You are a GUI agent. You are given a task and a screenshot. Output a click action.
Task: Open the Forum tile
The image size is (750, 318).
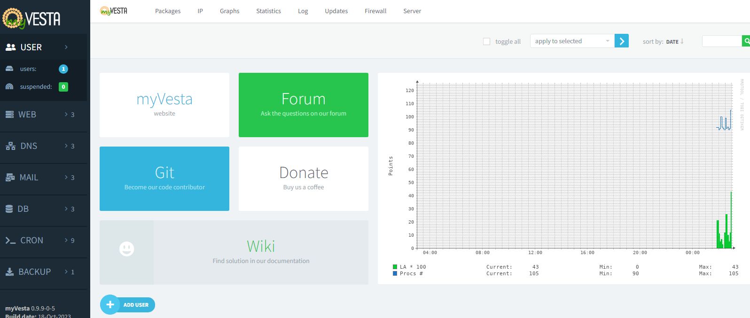(x=304, y=105)
